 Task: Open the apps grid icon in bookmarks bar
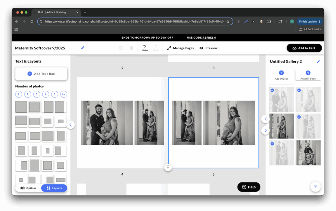(x=16, y=29)
